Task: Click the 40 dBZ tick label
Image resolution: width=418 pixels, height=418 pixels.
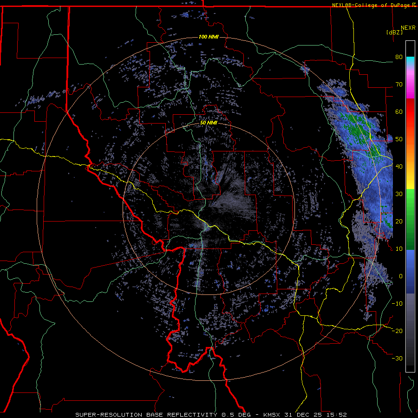Action: (x=399, y=167)
